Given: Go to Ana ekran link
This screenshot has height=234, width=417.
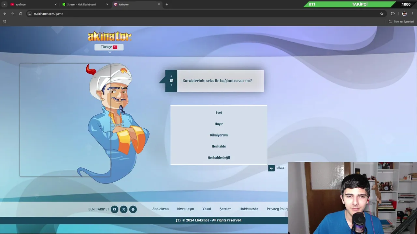Looking at the screenshot, I should coord(160,209).
